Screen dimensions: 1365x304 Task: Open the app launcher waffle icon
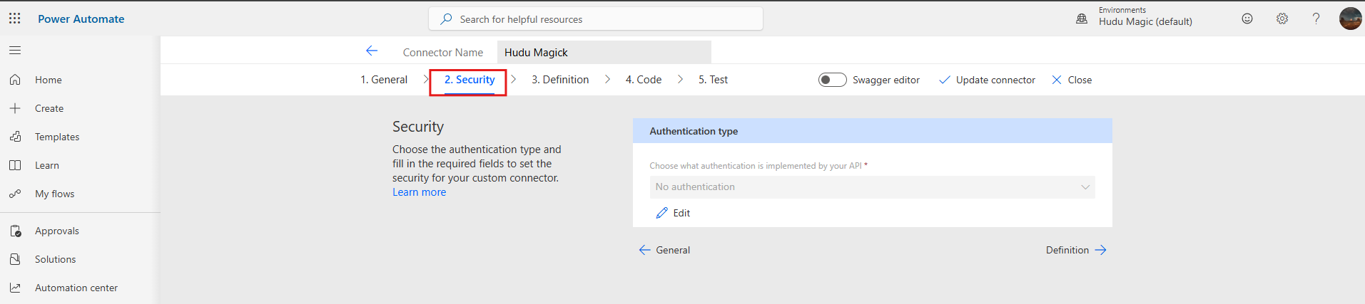(14, 19)
